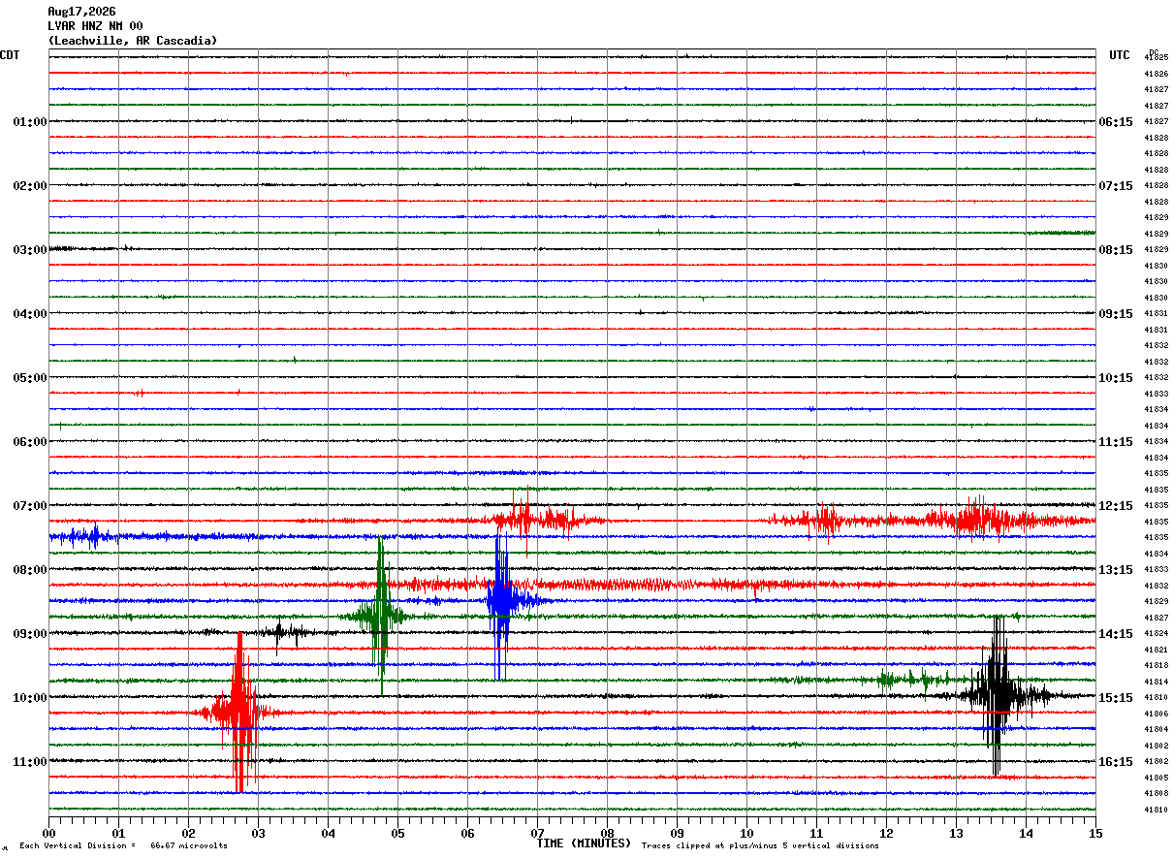The height and width of the screenshot is (859, 1173).
Task: Click the 08:15 UTC time label
Action: tap(1116, 250)
